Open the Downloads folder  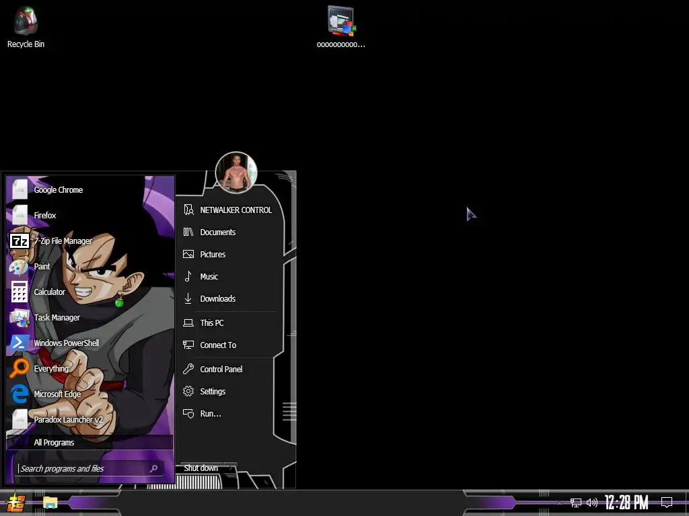point(230,299)
